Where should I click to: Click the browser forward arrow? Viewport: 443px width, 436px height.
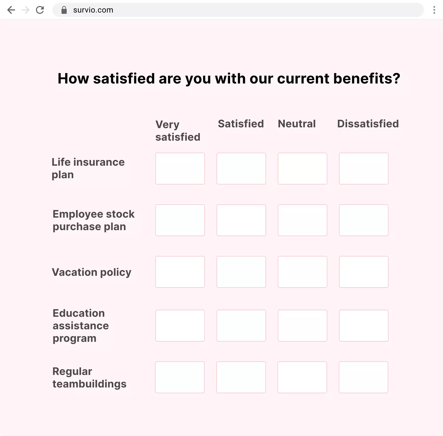[26, 10]
